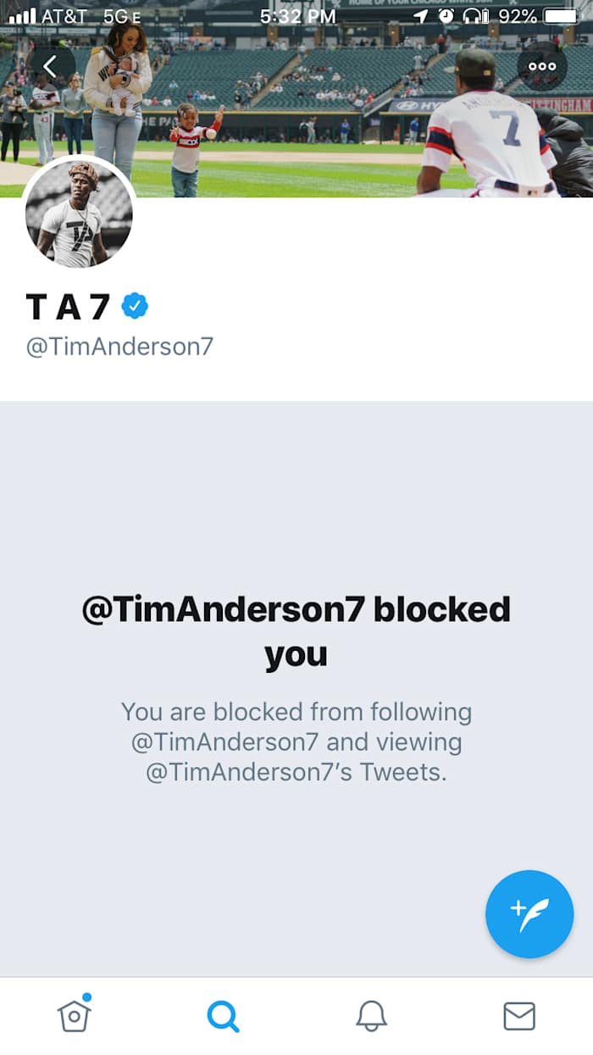
Task: Tap the location arrow status icon
Action: [x=421, y=15]
